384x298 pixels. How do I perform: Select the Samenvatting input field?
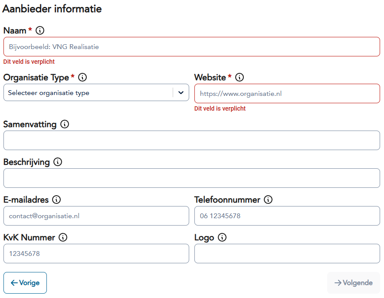tap(191, 141)
